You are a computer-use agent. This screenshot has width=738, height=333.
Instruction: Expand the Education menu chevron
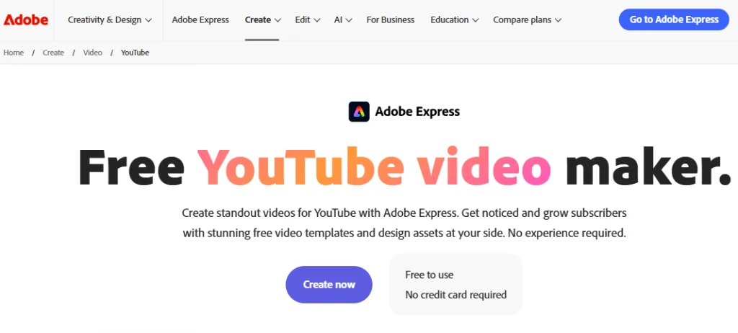point(476,20)
